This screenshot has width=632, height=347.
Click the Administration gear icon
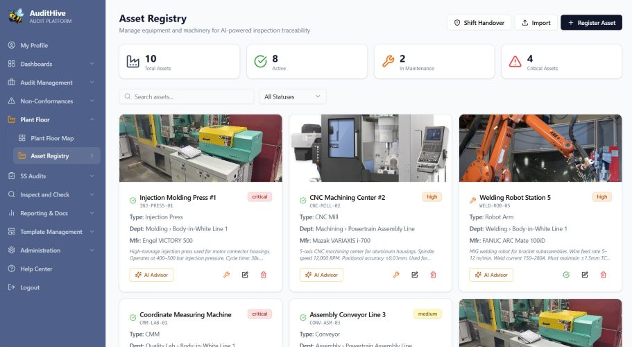[12, 250]
